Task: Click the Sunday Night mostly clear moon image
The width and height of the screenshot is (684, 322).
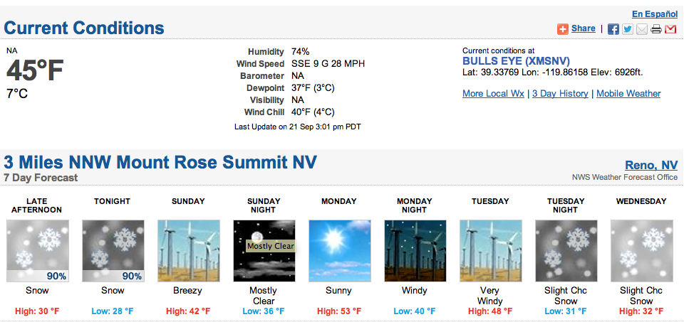Action: [264, 251]
